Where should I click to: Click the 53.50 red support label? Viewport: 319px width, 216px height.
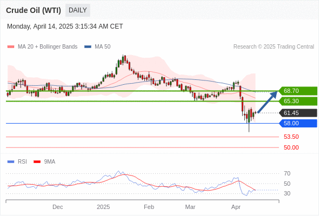click(x=291, y=137)
